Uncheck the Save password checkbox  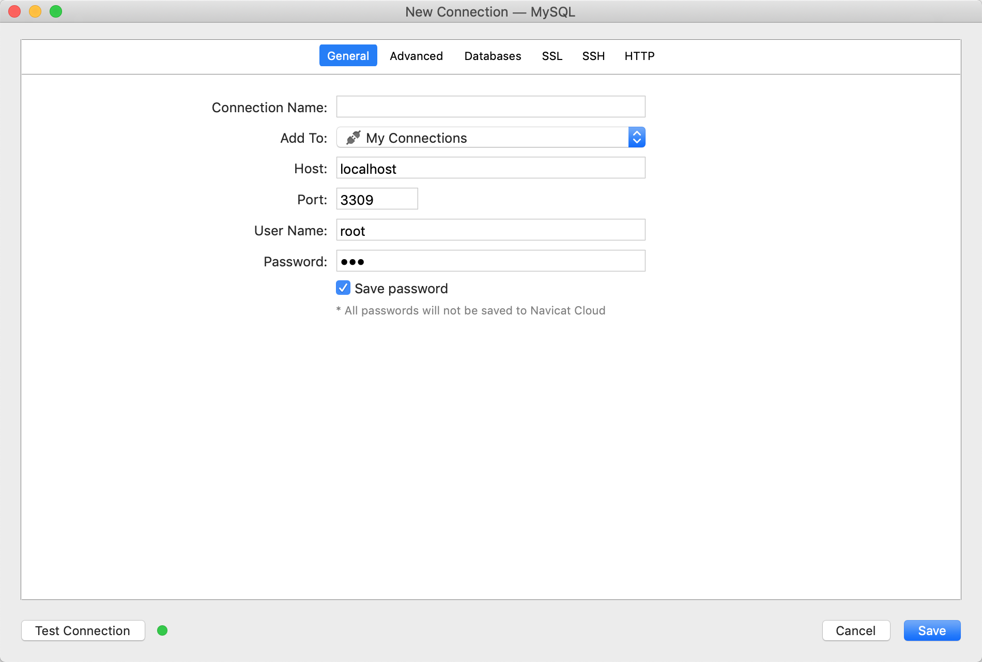(x=343, y=288)
